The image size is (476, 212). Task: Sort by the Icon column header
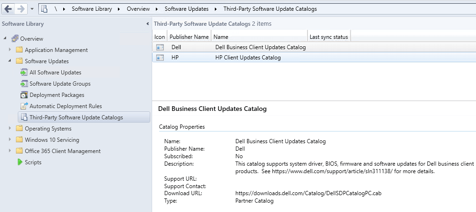coord(160,37)
